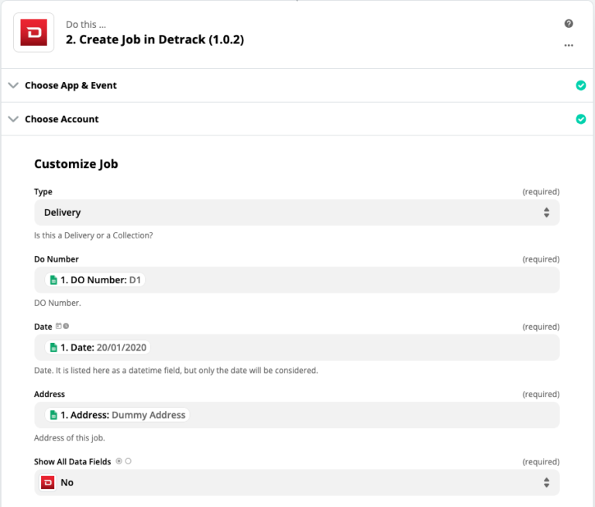Select the '1. DO Number: D1' pill
The image size is (595, 507).
(x=95, y=280)
